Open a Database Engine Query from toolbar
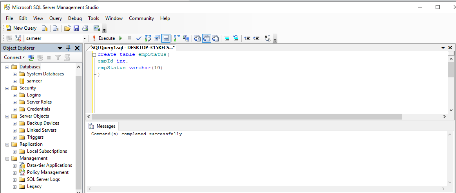 (x=45, y=28)
